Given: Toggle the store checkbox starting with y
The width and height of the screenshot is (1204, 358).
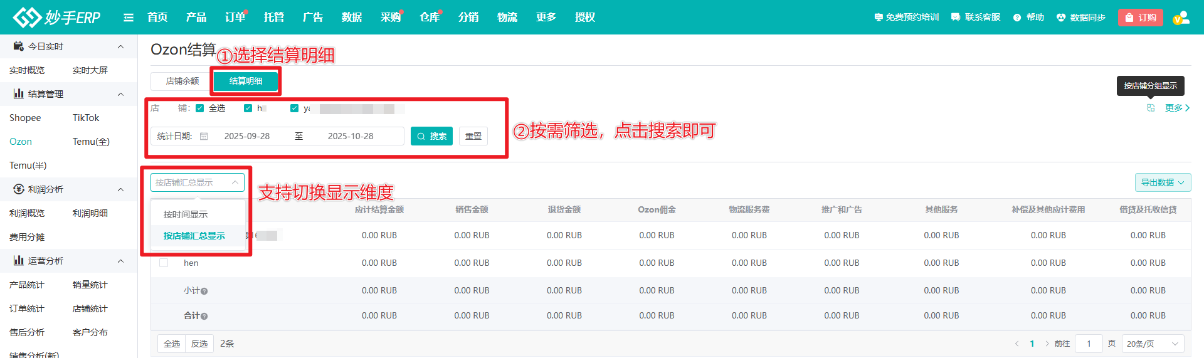Looking at the screenshot, I should click(295, 108).
